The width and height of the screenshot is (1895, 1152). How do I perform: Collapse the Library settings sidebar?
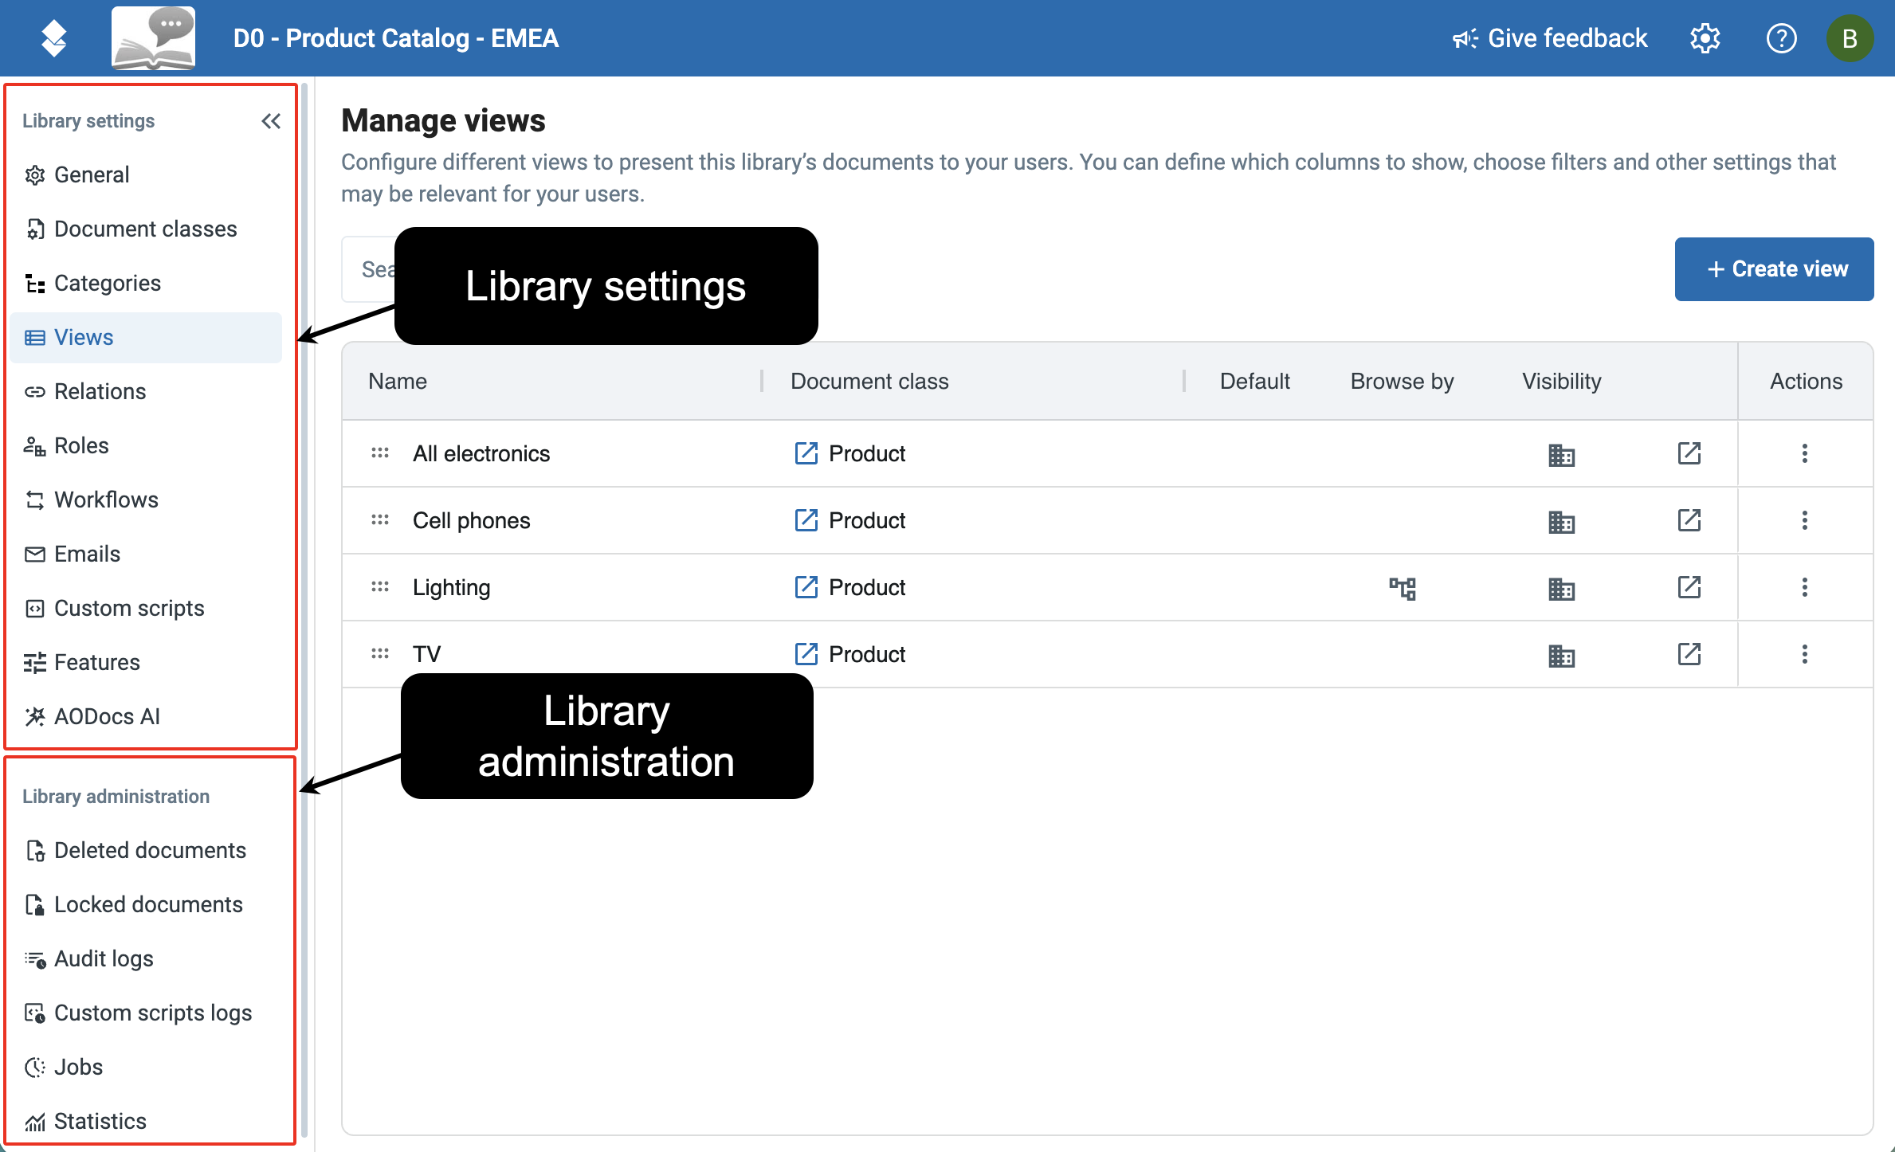[271, 121]
